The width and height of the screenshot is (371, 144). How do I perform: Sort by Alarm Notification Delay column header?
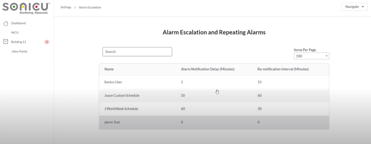tap(208, 69)
